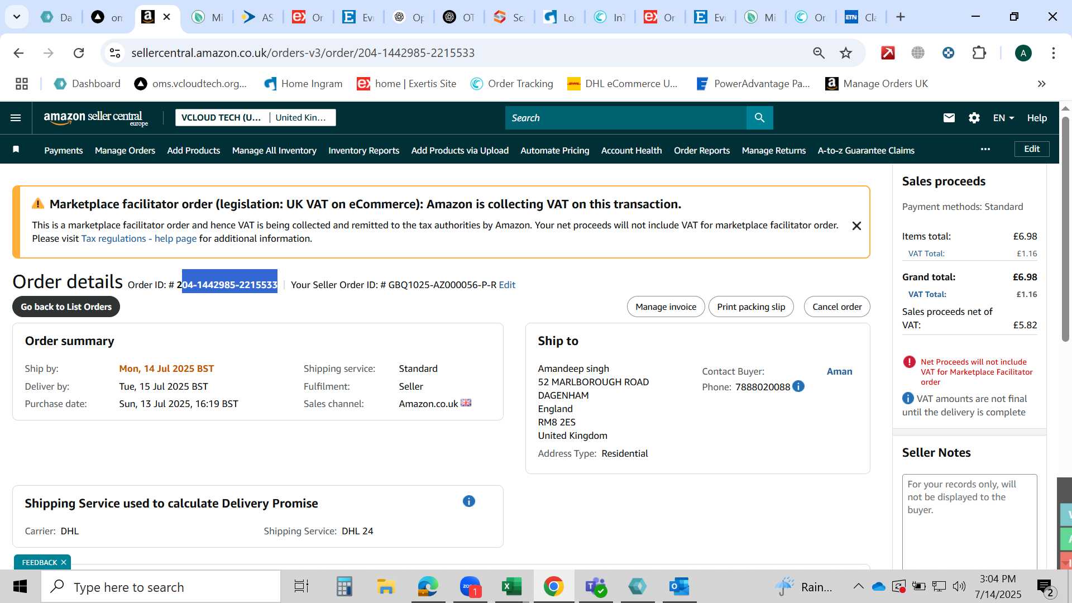Click the Print packing slip button

(x=751, y=307)
